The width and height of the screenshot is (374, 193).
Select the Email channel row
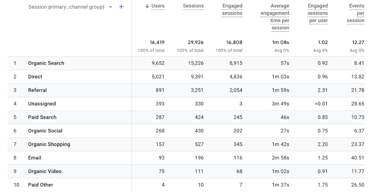tap(35, 158)
